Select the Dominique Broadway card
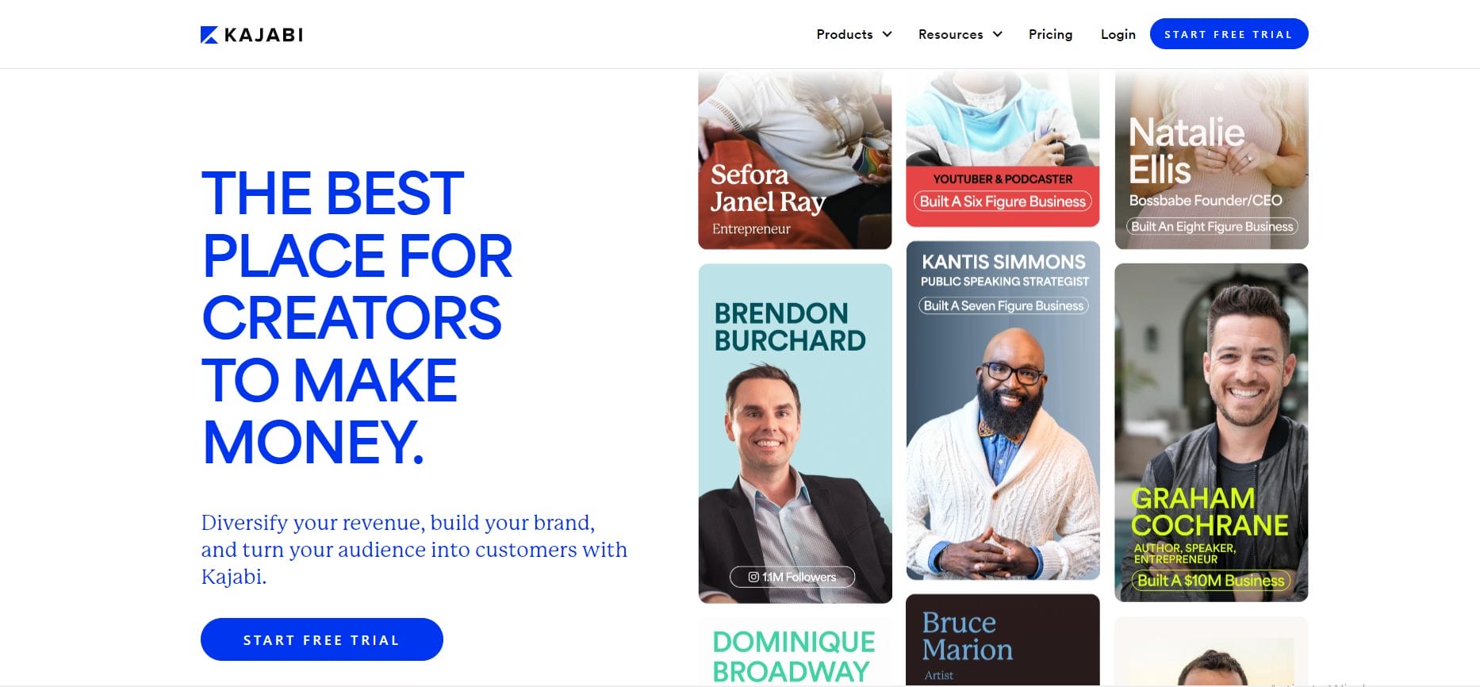 tap(795, 652)
